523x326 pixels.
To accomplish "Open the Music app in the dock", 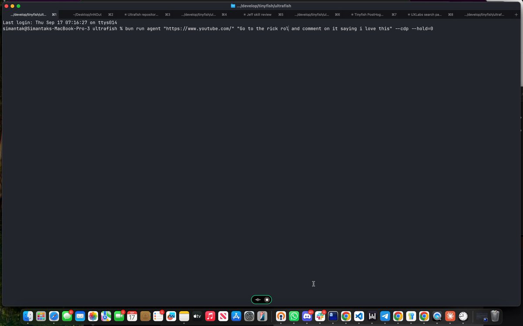I will pyautogui.click(x=210, y=316).
